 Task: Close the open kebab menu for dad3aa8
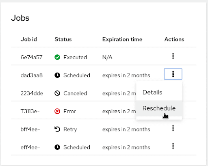173,74
